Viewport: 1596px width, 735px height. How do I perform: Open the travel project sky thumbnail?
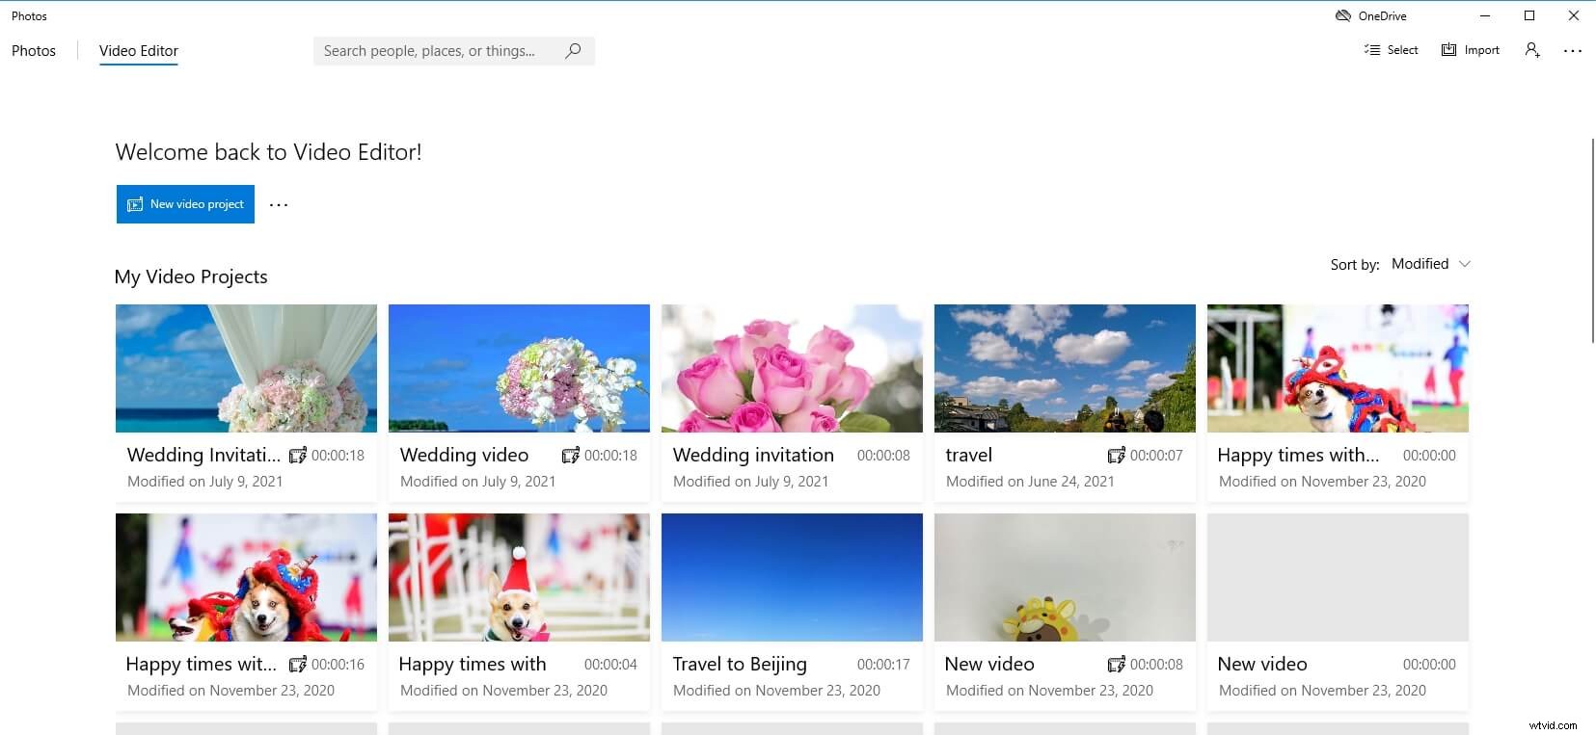click(x=1065, y=368)
